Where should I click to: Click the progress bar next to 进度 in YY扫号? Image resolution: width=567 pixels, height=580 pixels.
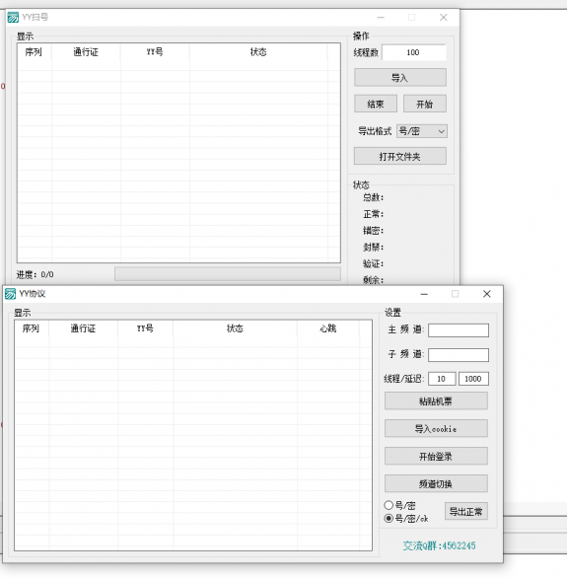tap(228, 274)
